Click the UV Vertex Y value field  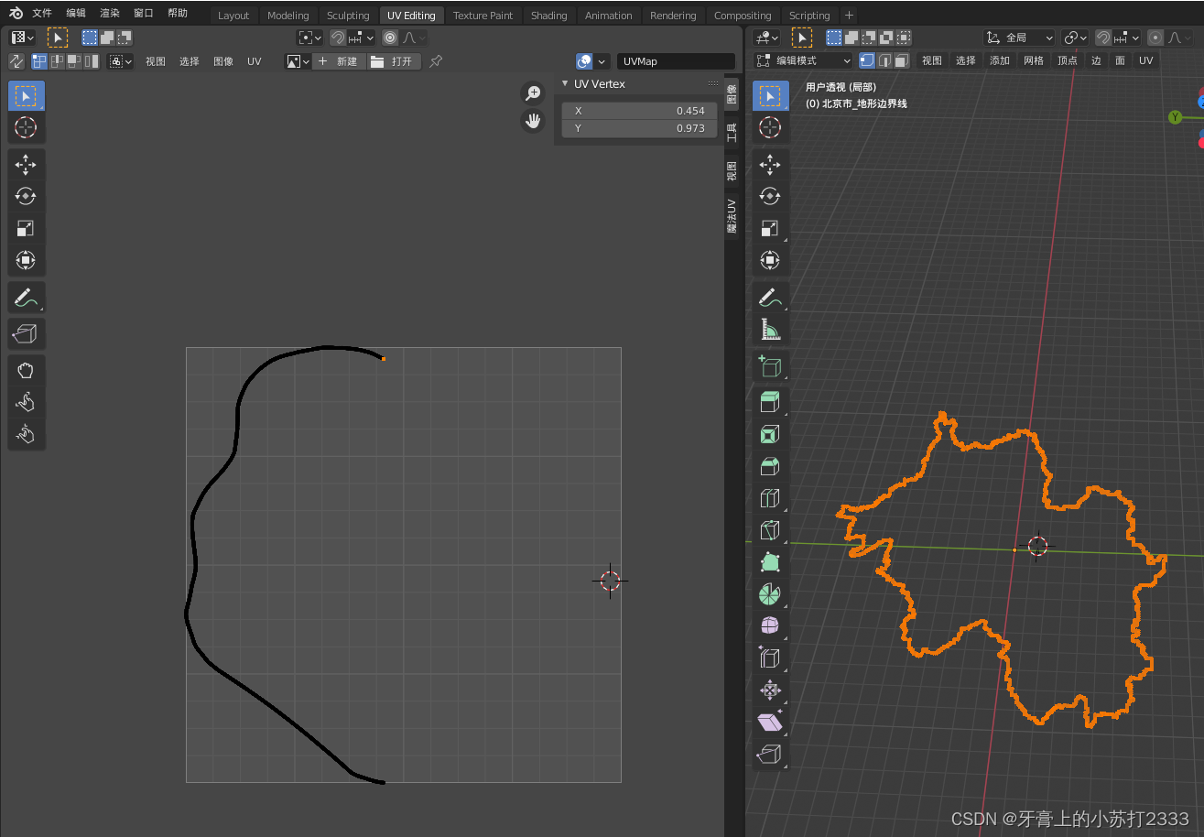click(x=639, y=128)
